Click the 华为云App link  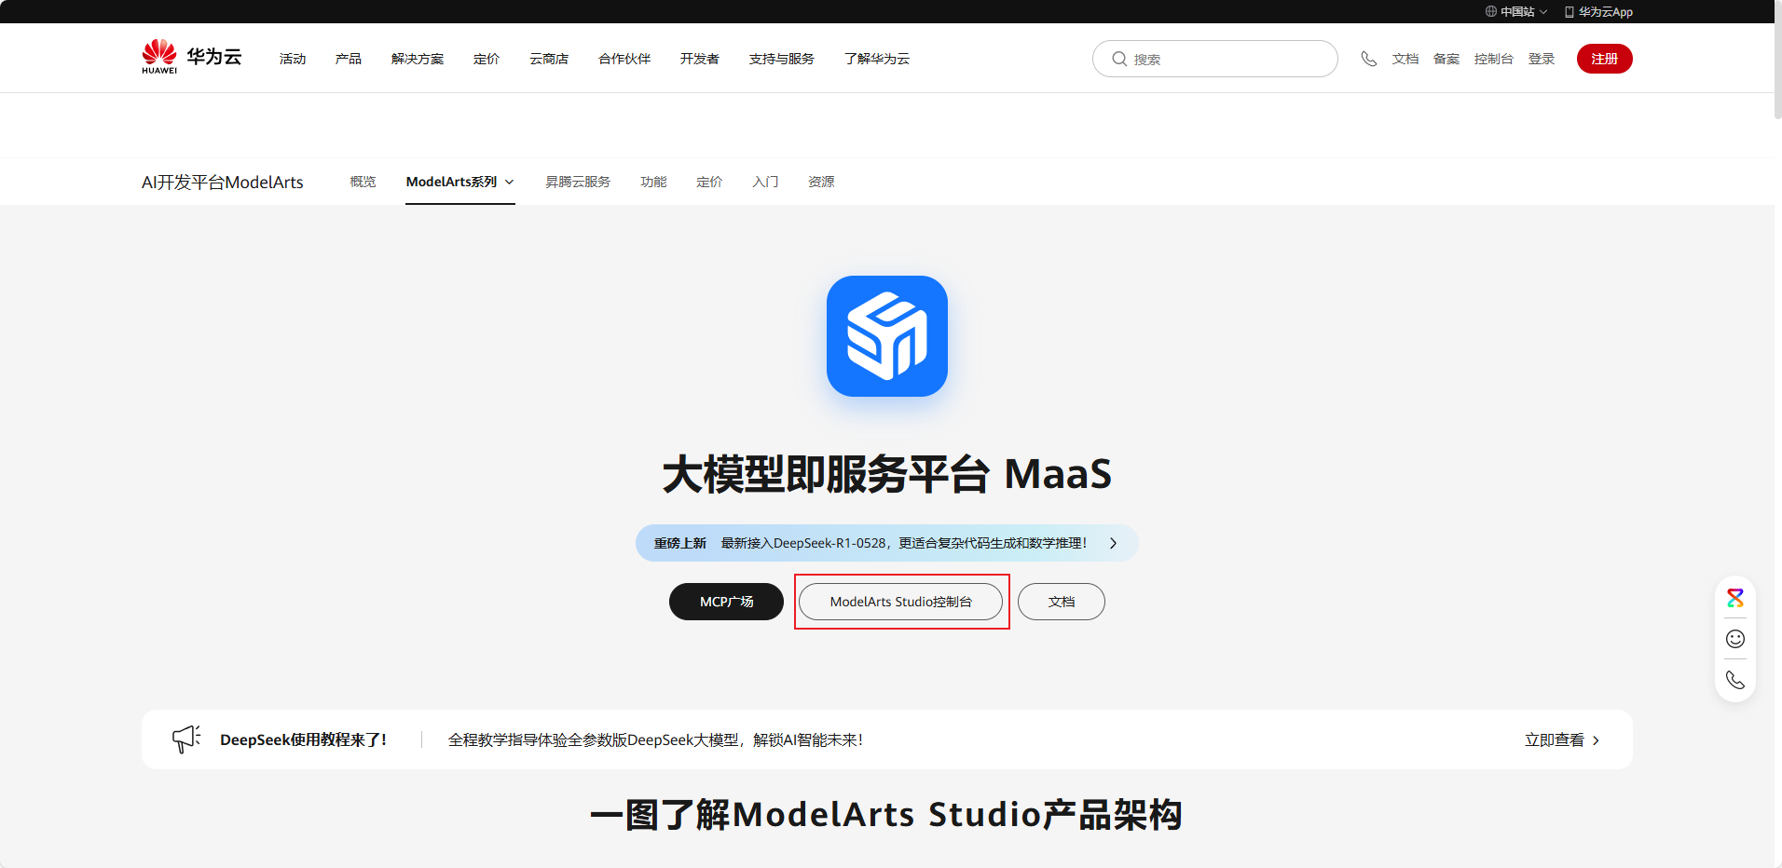click(1598, 12)
